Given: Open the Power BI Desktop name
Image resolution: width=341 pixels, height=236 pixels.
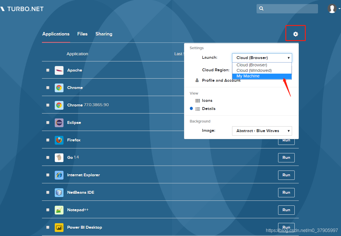Looking at the screenshot, I should [85, 227].
